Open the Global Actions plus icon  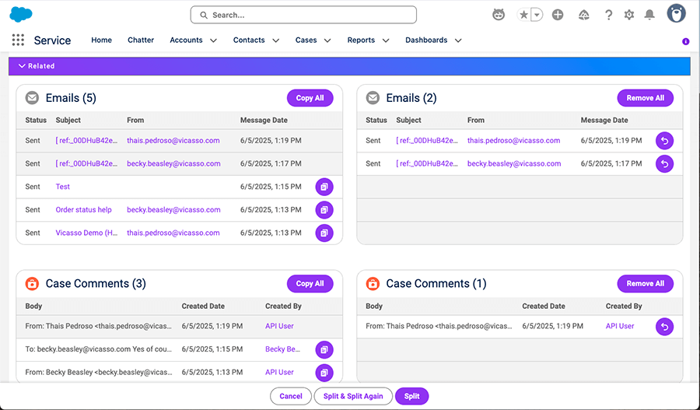[x=558, y=15]
